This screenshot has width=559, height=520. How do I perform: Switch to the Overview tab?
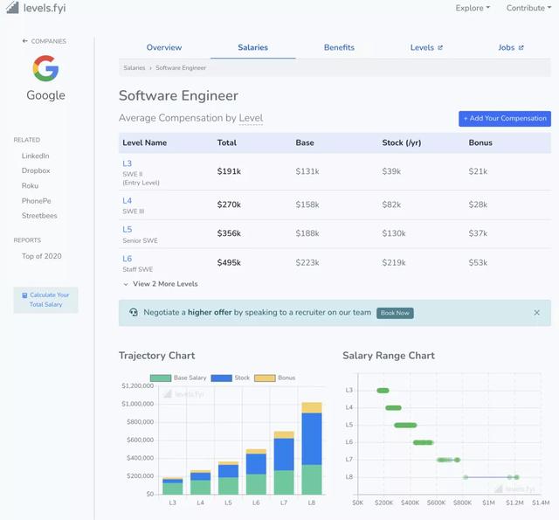pyautogui.click(x=164, y=47)
